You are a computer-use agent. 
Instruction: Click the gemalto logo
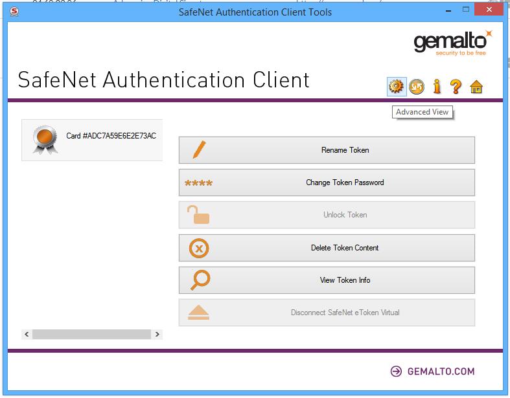(x=453, y=43)
